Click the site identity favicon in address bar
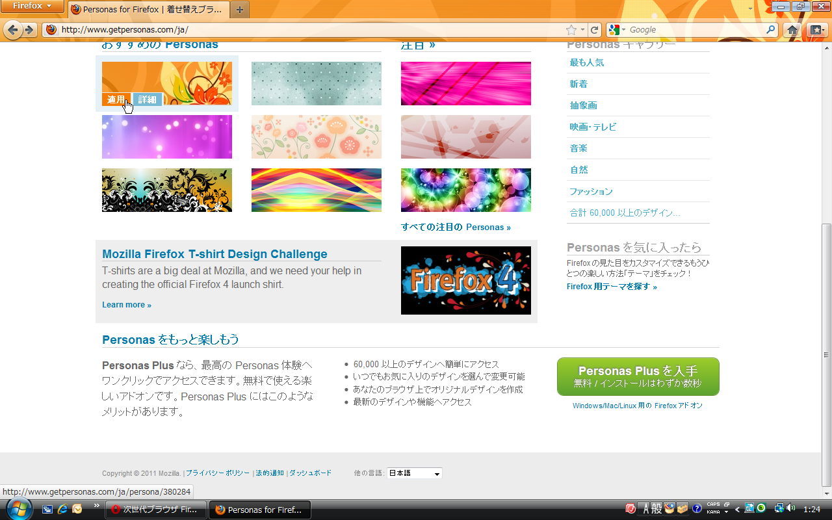 pos(51,30)
